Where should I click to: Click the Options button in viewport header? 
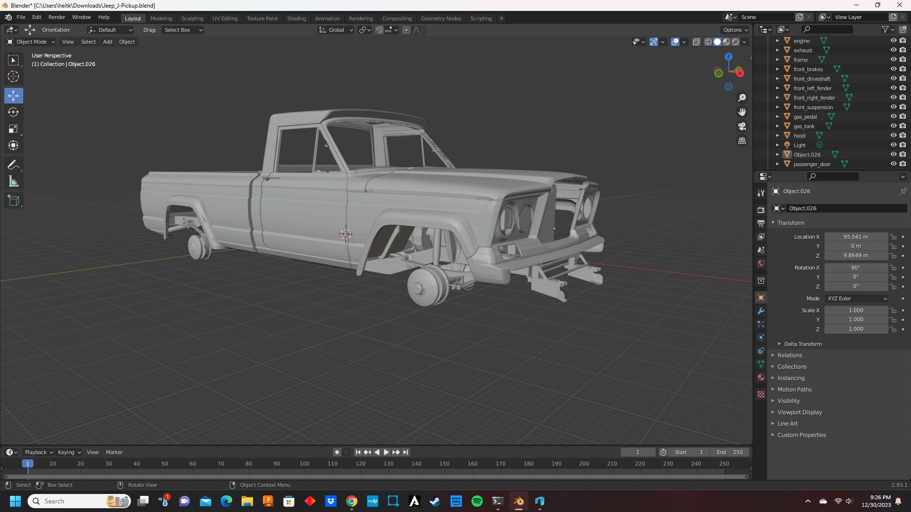735,30
